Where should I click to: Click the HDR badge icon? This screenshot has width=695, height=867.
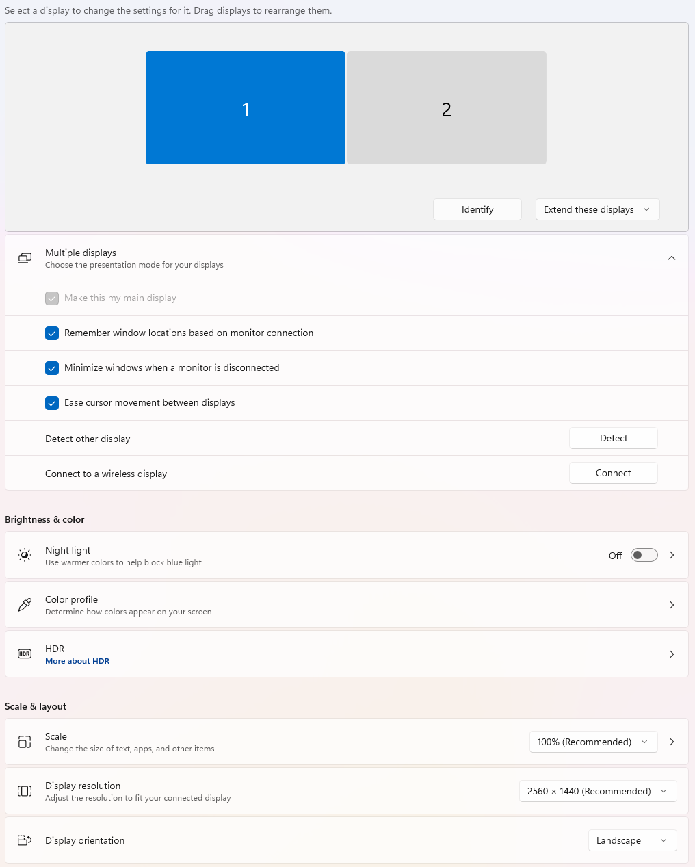click(x=25, y=654)
